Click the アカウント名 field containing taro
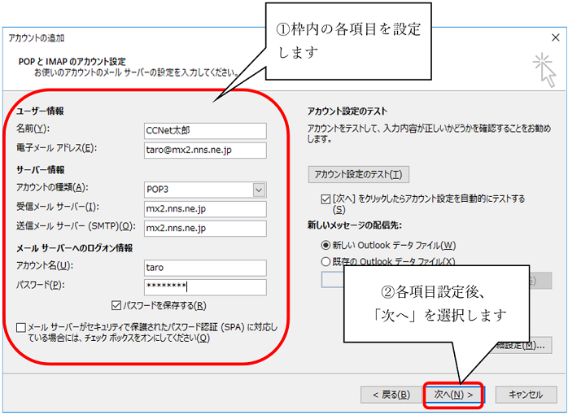568x415 pixels. 204,268
